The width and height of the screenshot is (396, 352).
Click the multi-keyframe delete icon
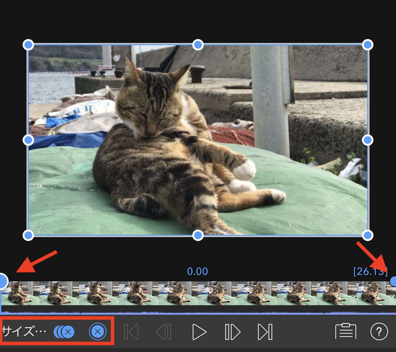pos(64,332)
